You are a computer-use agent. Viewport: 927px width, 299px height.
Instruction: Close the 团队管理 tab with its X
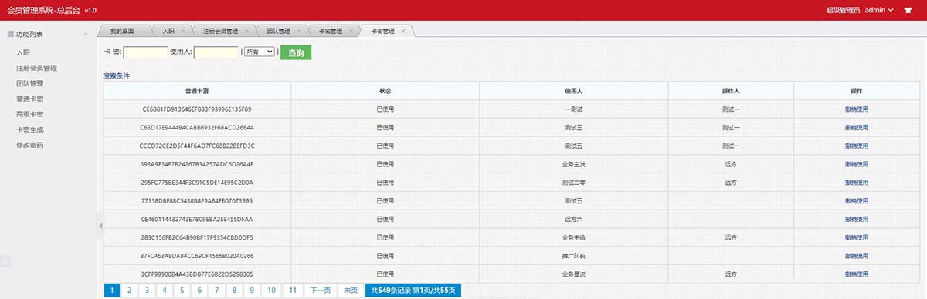[298, 32]
